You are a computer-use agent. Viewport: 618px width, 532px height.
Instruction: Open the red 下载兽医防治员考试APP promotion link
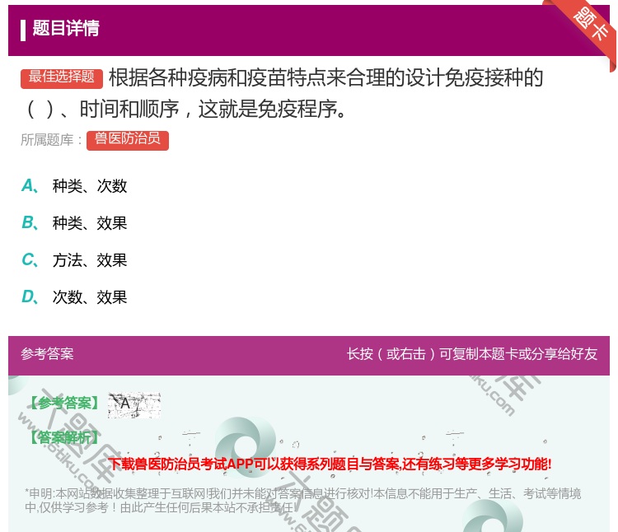330,464
